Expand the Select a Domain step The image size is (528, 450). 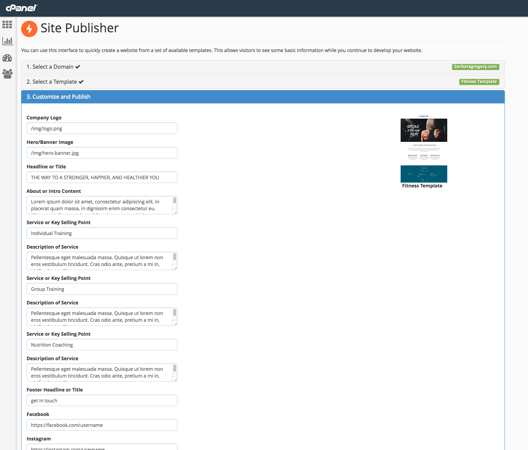pyautogui.click(x=53, y=67)
